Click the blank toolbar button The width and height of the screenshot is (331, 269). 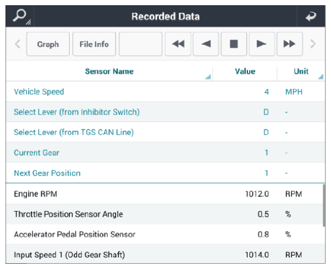click(x=141, y=44)
